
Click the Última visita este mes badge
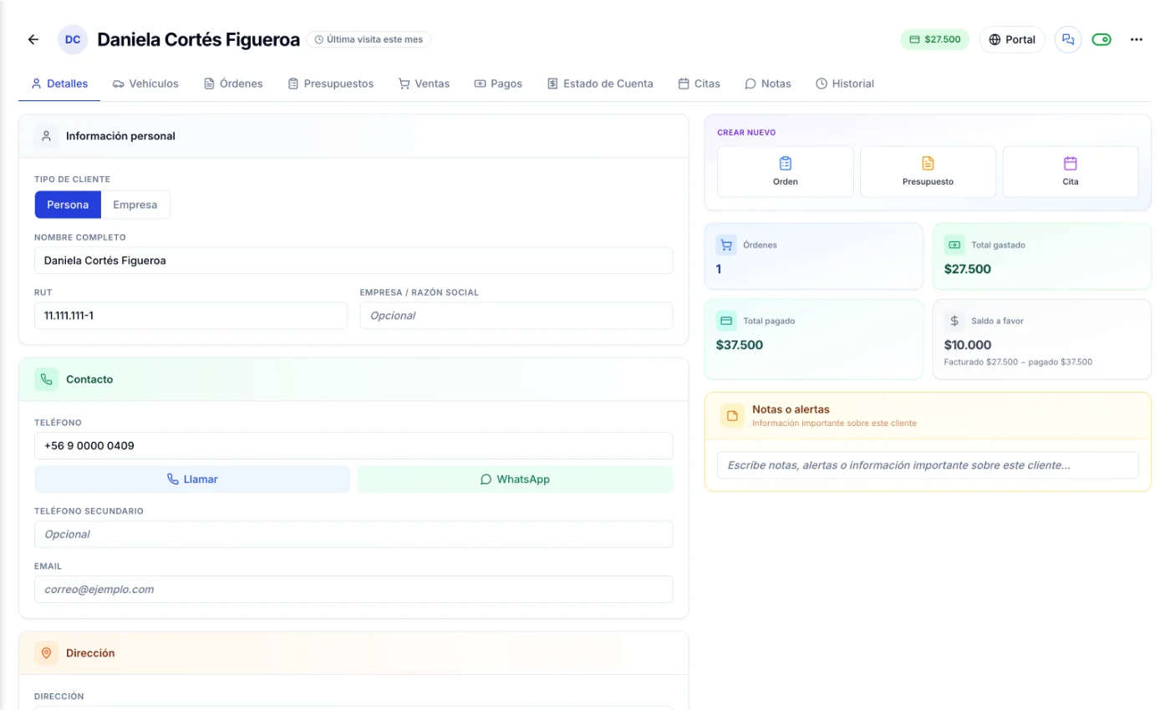point(369,39)
